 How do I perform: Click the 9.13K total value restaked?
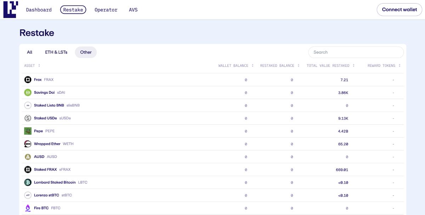coord(343,118)
